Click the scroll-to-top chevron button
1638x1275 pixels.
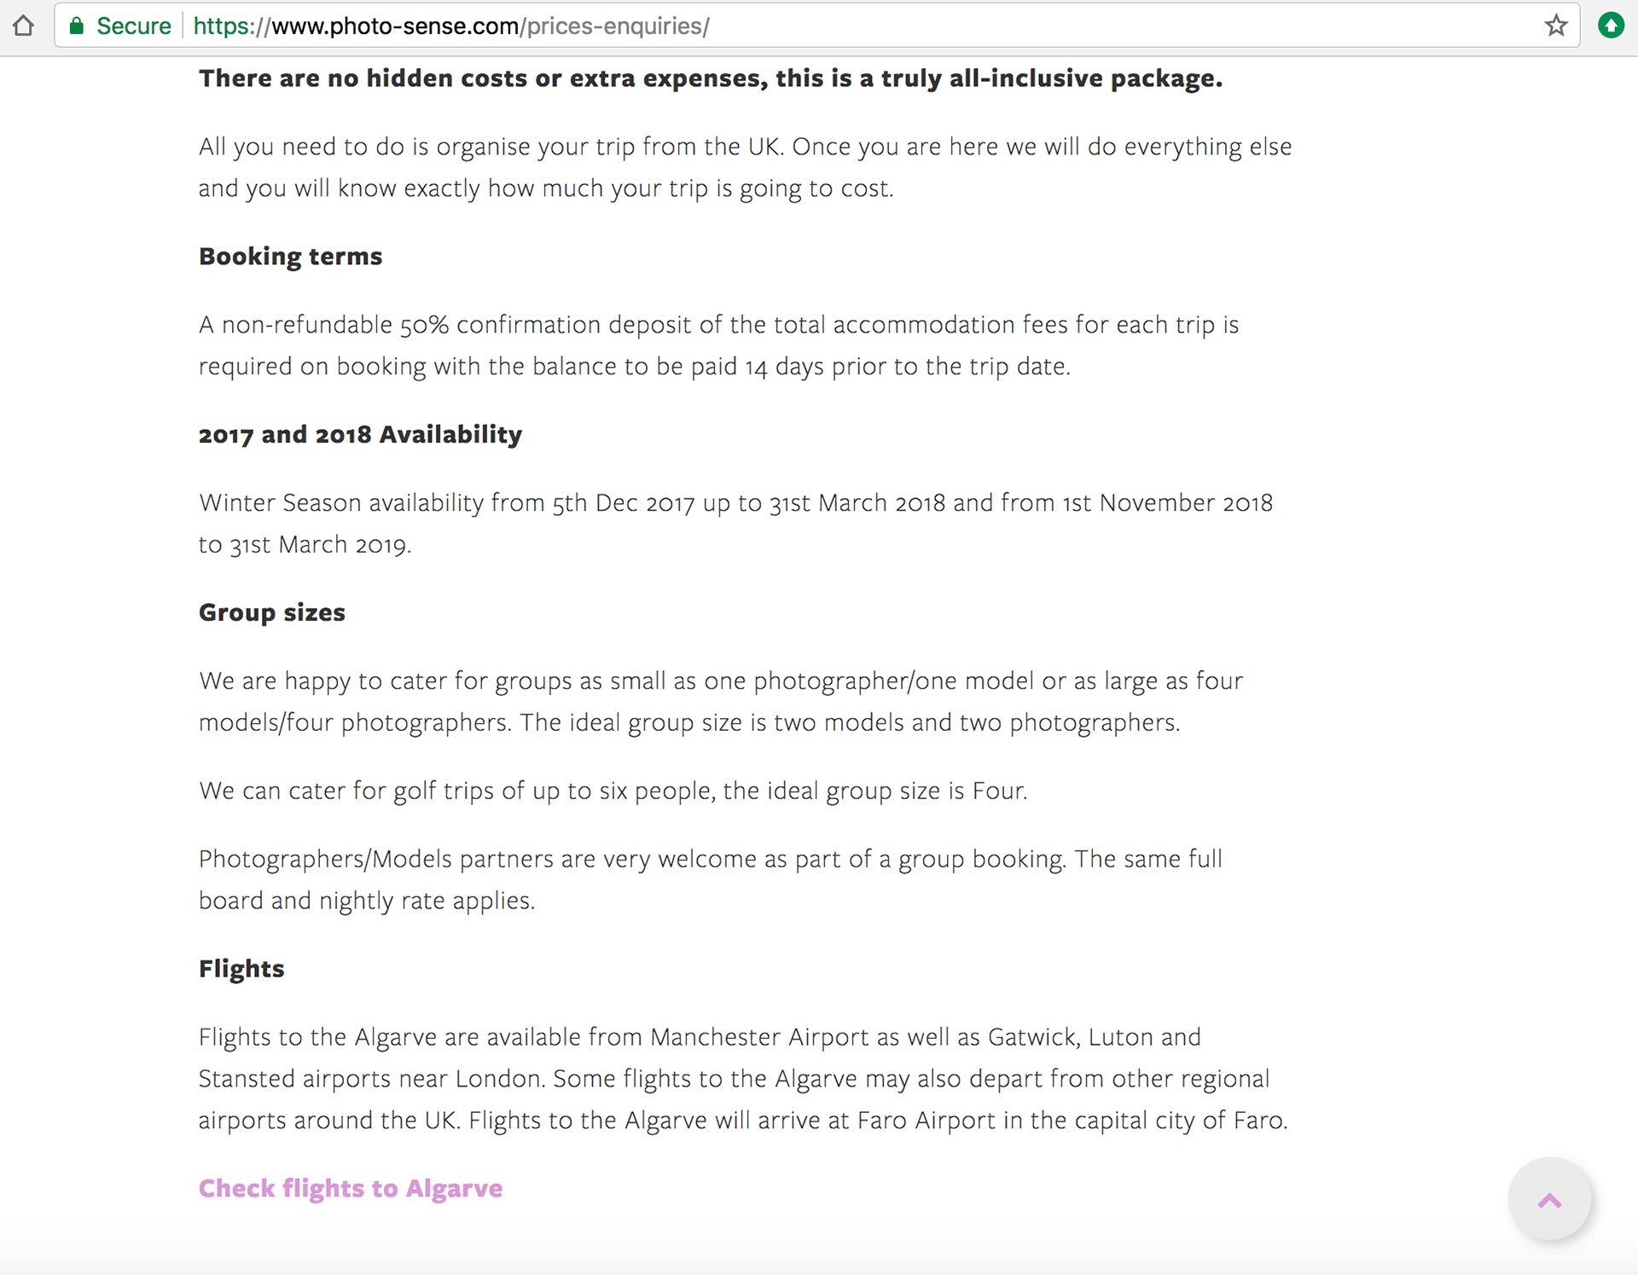(1549, 1200)
